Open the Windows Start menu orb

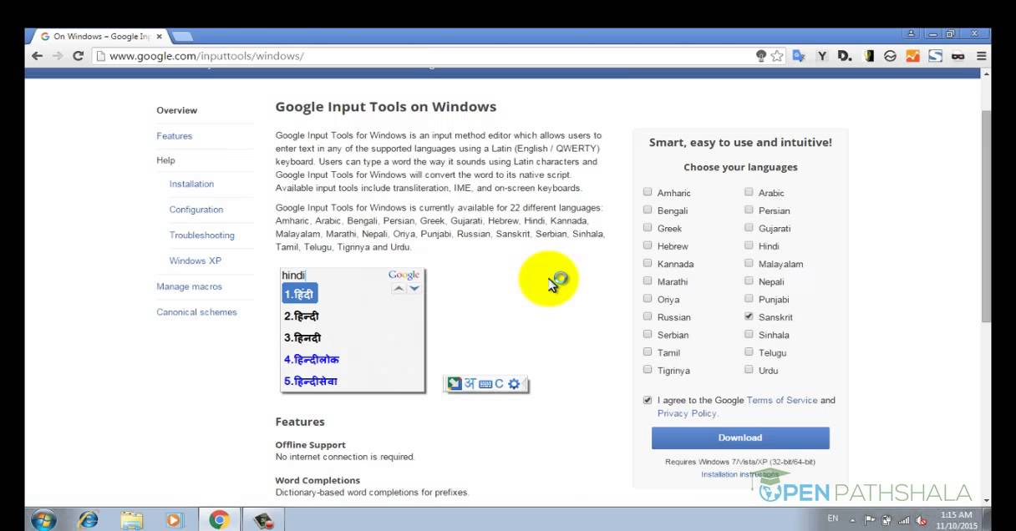point(43,520)
